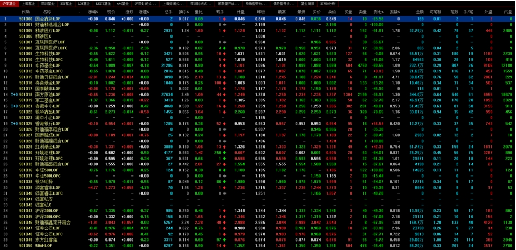
Task: Select fund 生物科技LOF
Action: click(x=48, y=54)
